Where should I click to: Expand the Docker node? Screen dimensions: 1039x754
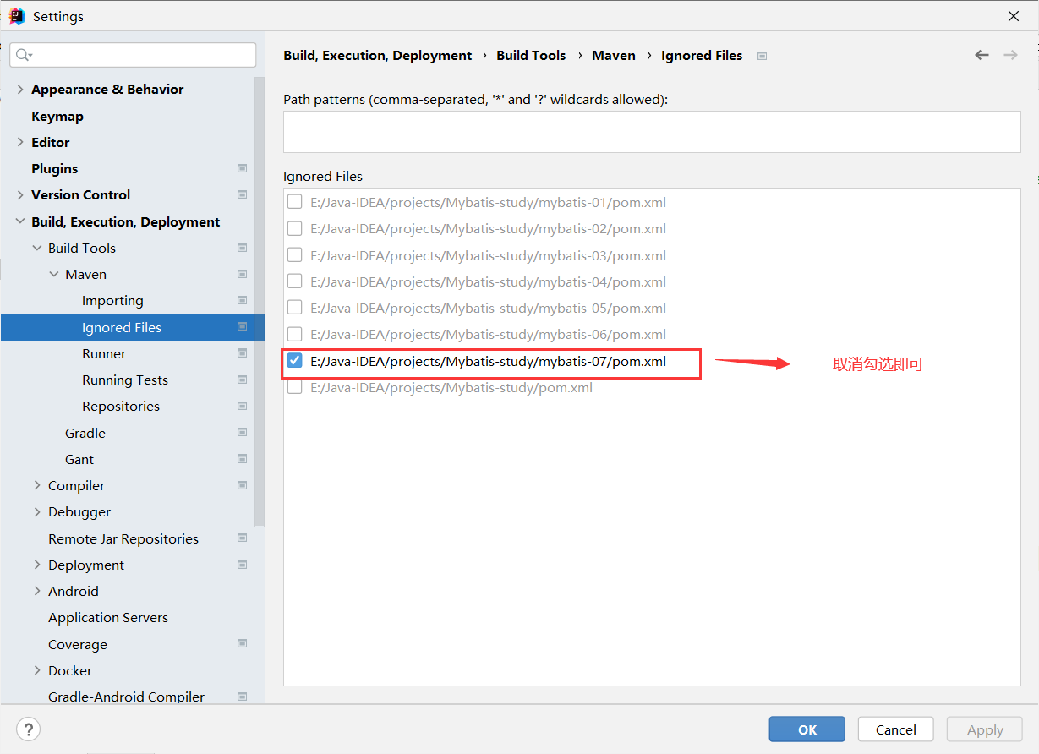[x=37, y=670]
